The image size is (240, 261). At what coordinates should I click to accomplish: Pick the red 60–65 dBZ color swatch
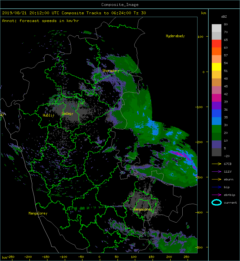point(216,44)
